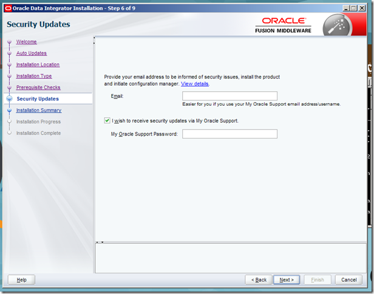Go to Auto Updates step
Viewport: 374px width, 294px height.
(x=32, y=53)
